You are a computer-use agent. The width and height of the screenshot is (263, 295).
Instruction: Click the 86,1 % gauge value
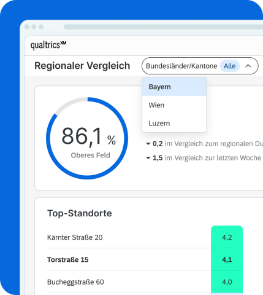pyautogui.click(x=89, y=136)
